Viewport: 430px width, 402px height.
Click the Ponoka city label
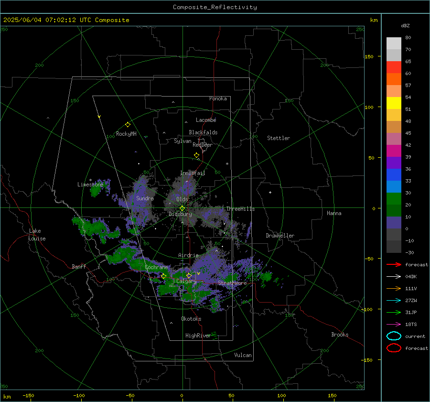point(218,98)
